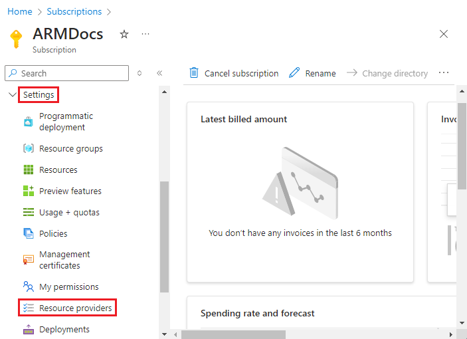Click the yellow key subscription icon
467x339 pixels.
pyautogui.click(x=16, y=39)
